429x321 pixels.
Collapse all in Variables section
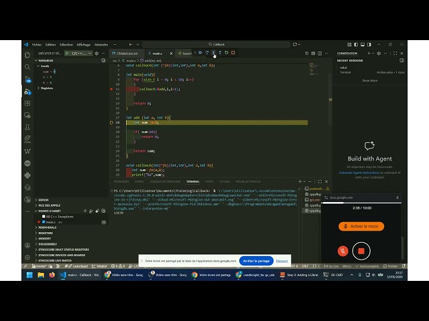[x=103, y=60]
